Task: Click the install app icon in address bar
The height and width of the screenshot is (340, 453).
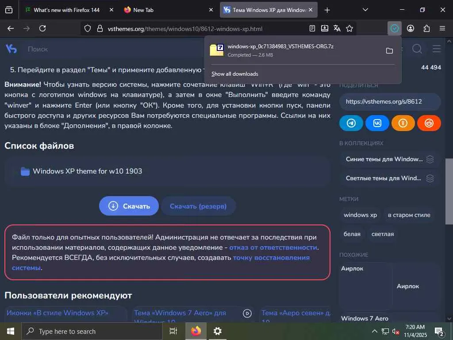Action: click(324, 28)
